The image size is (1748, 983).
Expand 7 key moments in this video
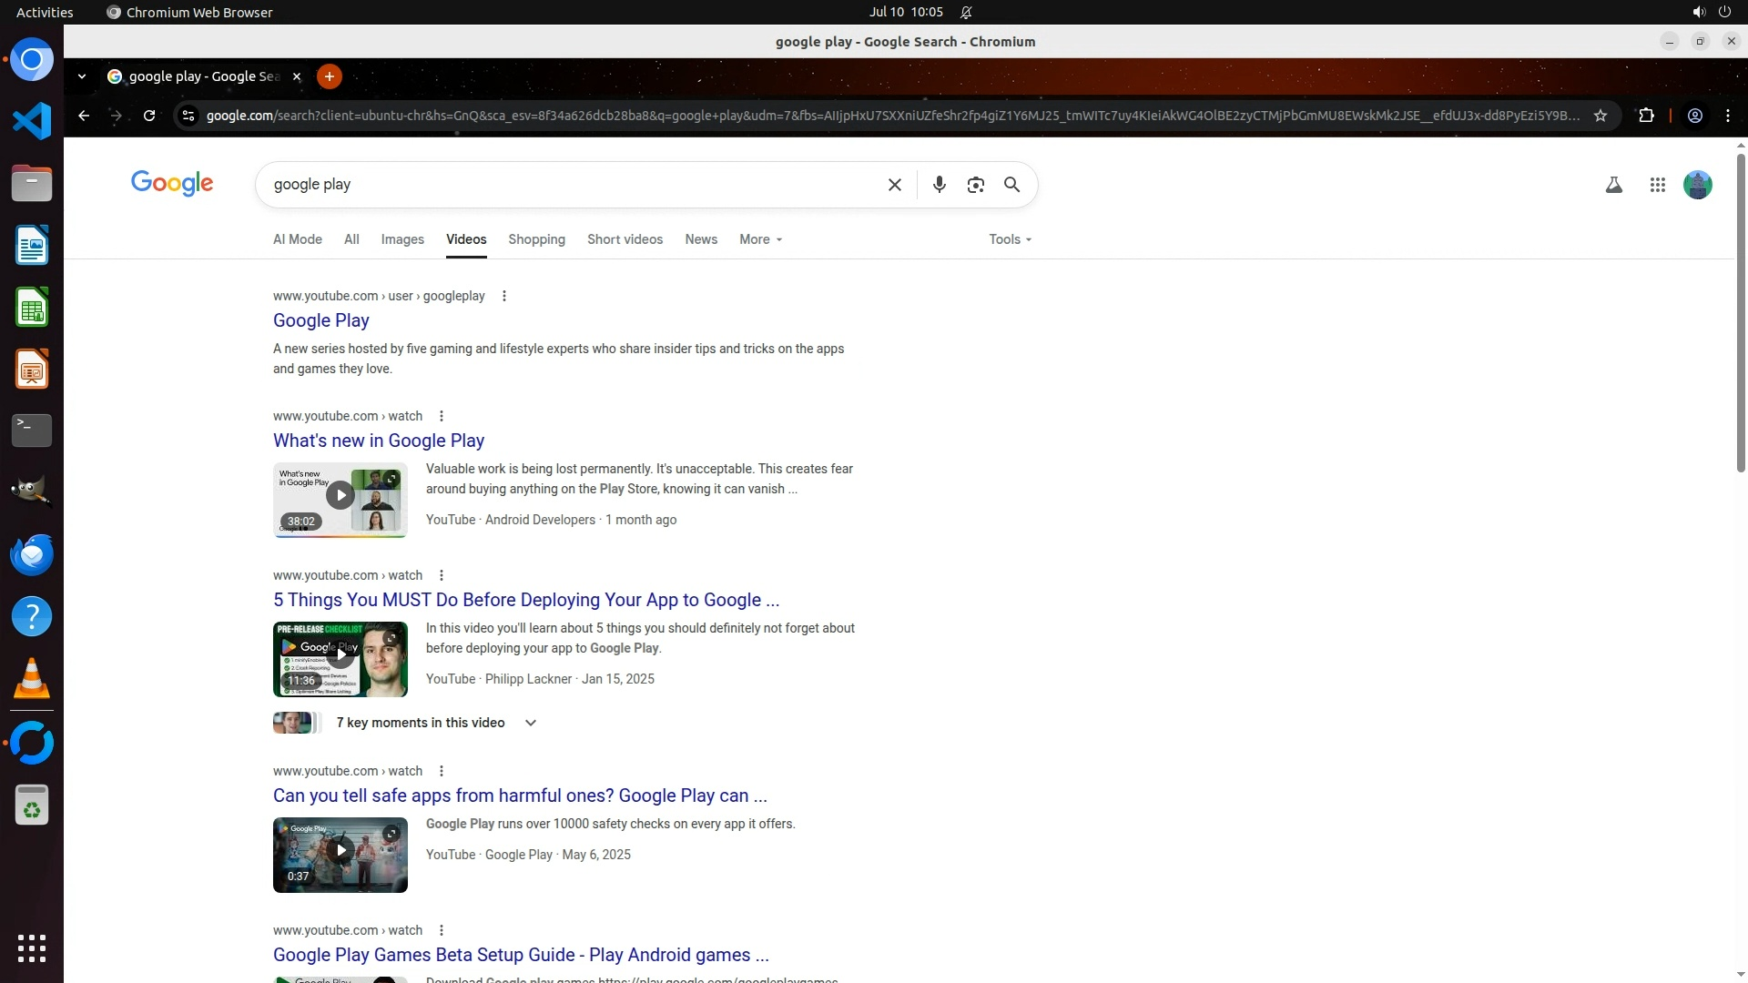(x=530, y=723)
